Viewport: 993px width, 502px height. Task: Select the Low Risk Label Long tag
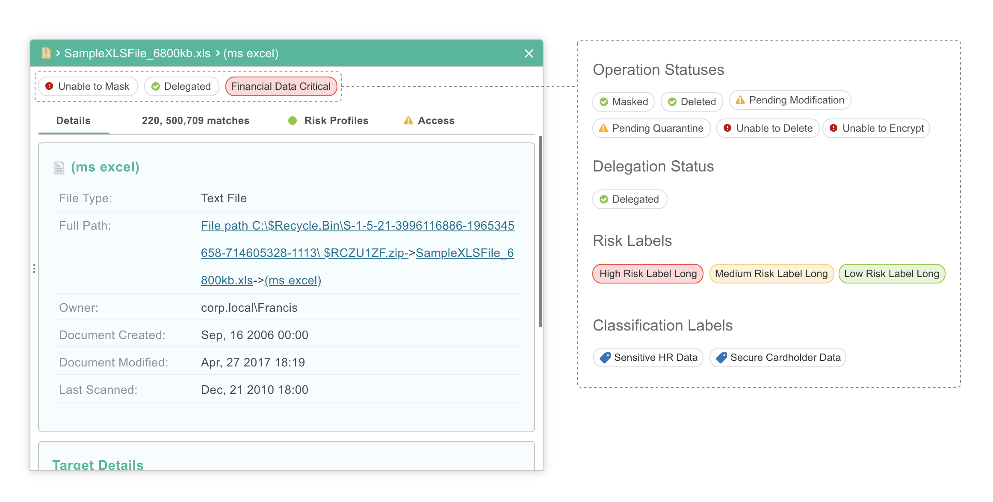pyautogui.click(x=892, y=274)
